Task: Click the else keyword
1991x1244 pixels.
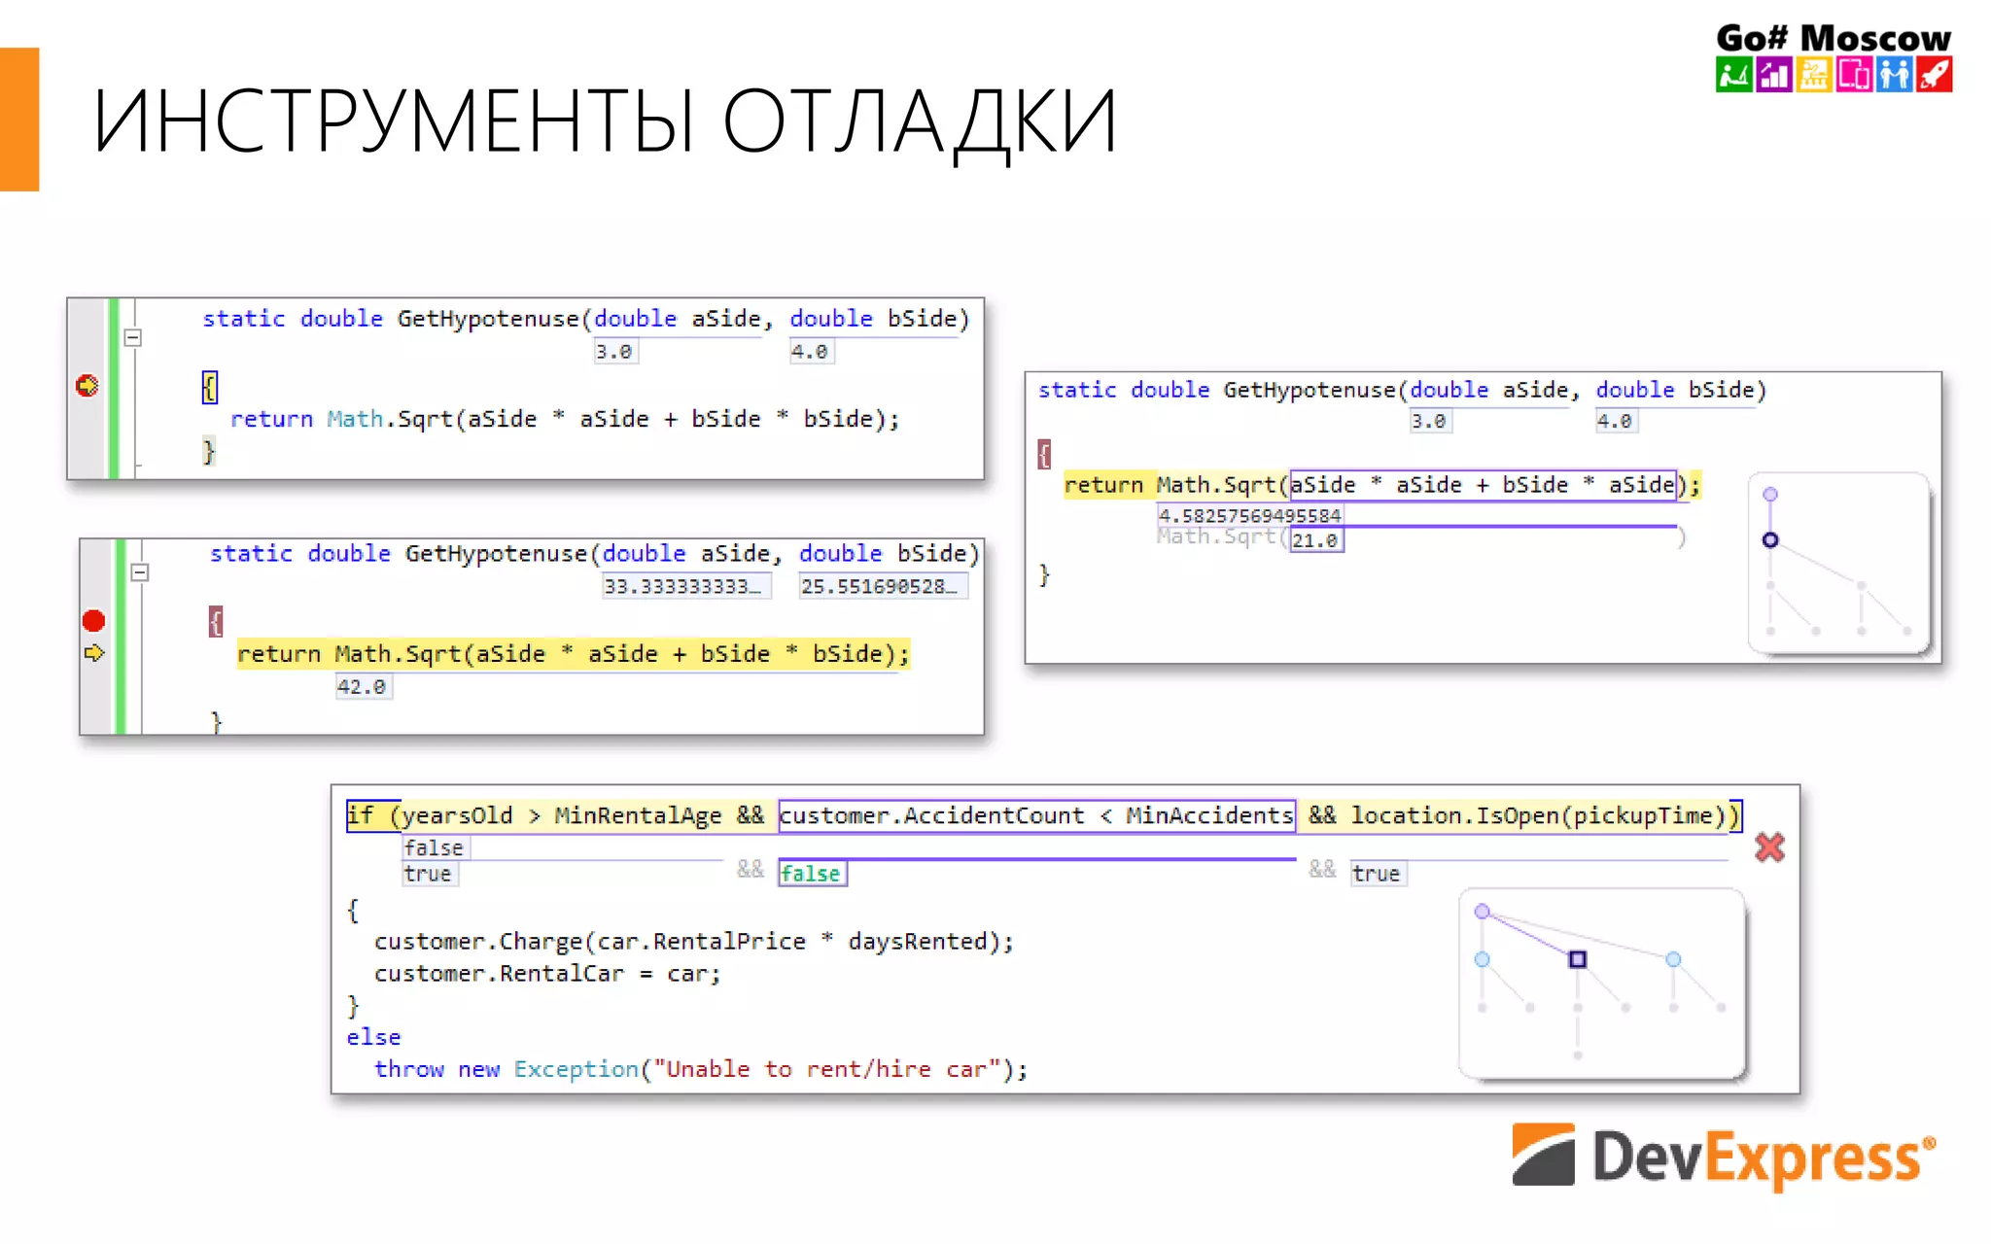Action: point(373,1037)
